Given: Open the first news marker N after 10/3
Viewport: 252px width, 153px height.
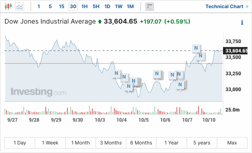Looking at the screenshot, I should pos(116,73).
